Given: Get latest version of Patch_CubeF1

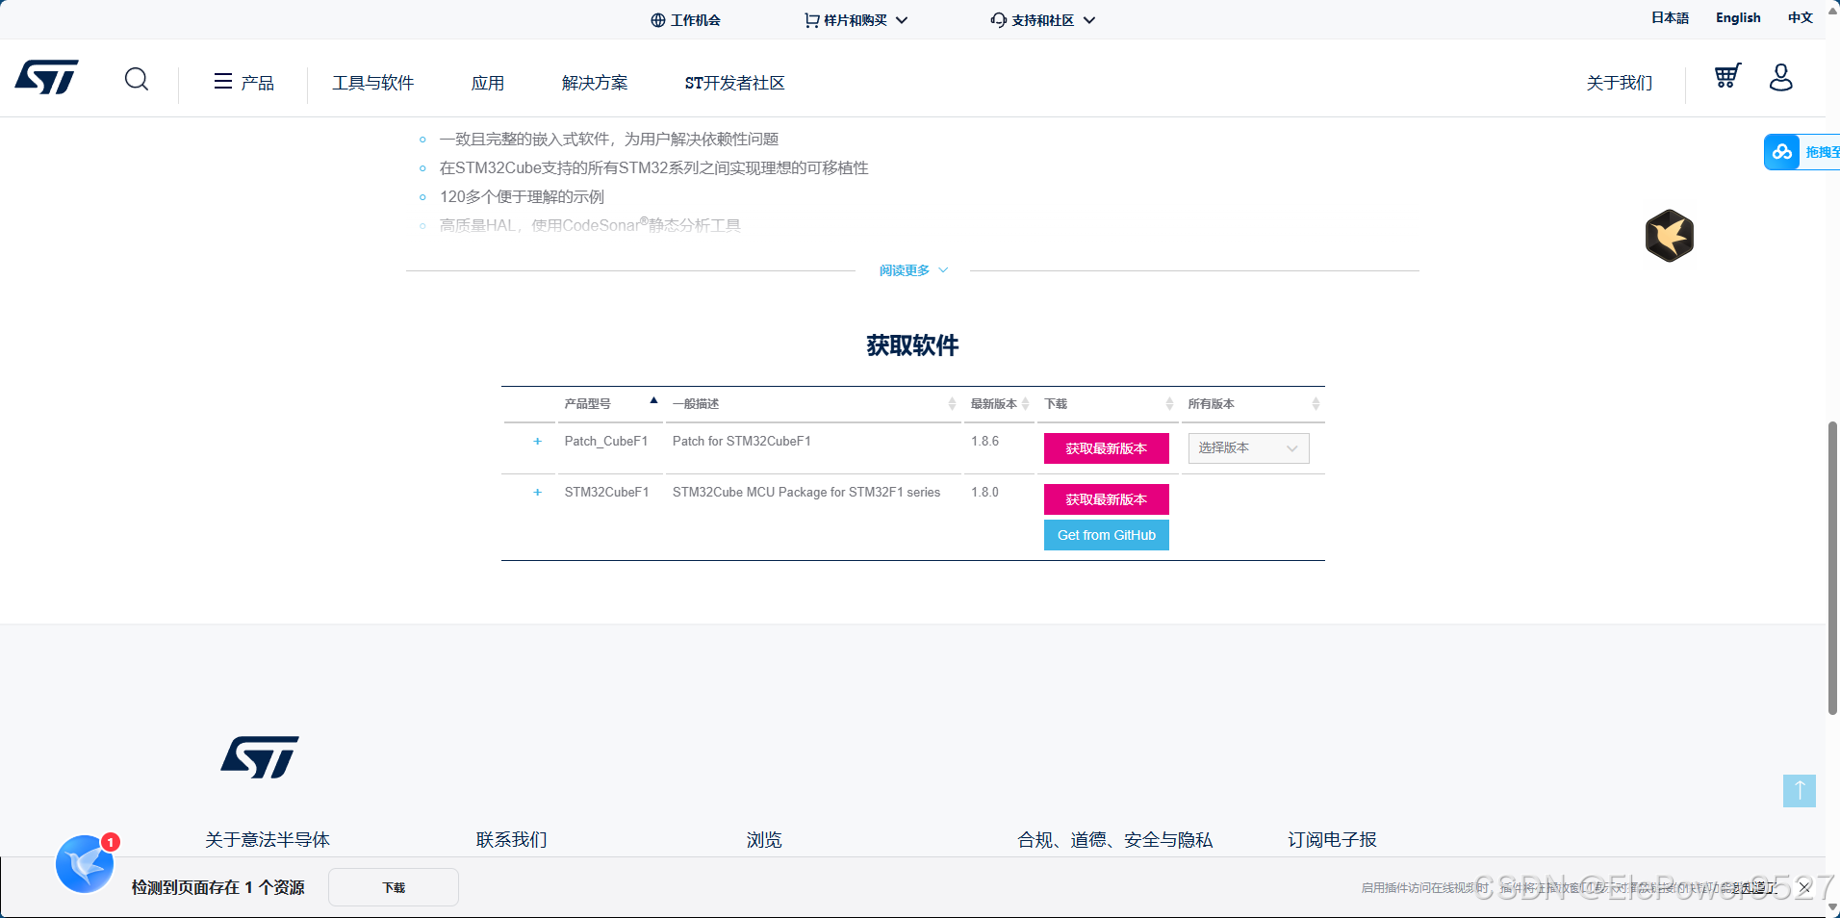Looking at the screenshot, I should 1107,448.
